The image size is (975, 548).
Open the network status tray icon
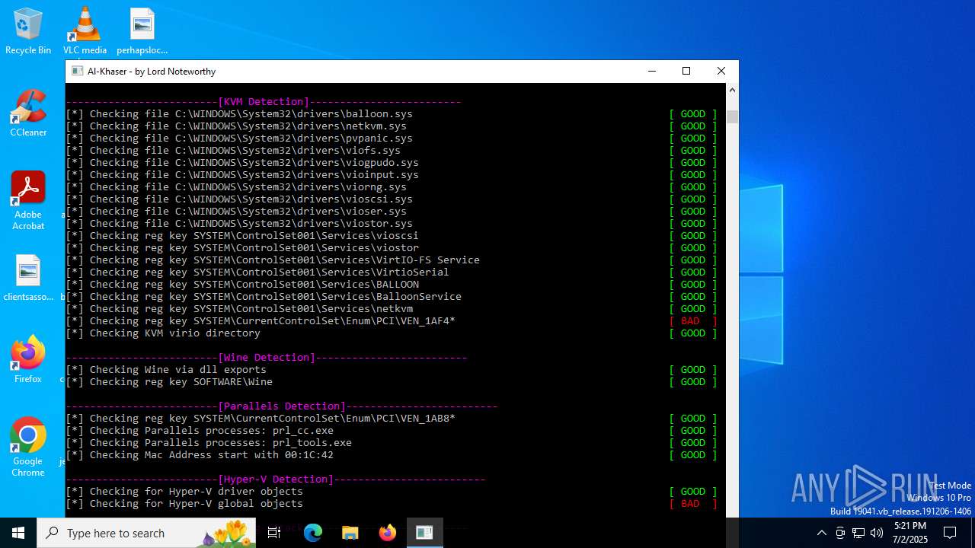pyautogui.click(x=858, y=533)
